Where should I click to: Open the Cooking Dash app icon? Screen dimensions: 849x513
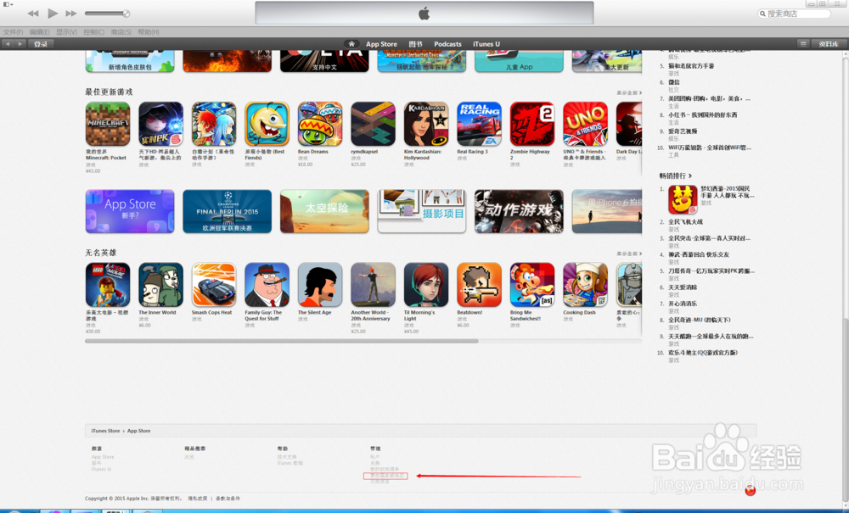pyautogui.click(x=585, y=285)
